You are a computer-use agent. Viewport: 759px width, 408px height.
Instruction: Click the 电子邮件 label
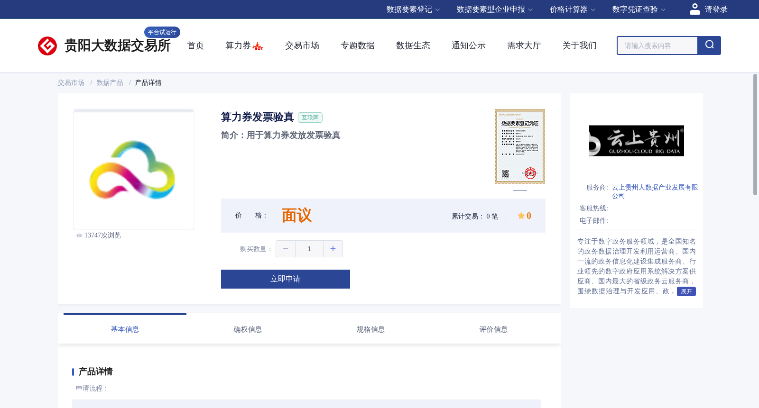point(593,221)
